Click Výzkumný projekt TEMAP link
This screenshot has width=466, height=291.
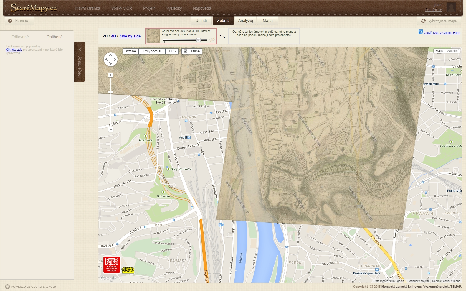point(442,287)
